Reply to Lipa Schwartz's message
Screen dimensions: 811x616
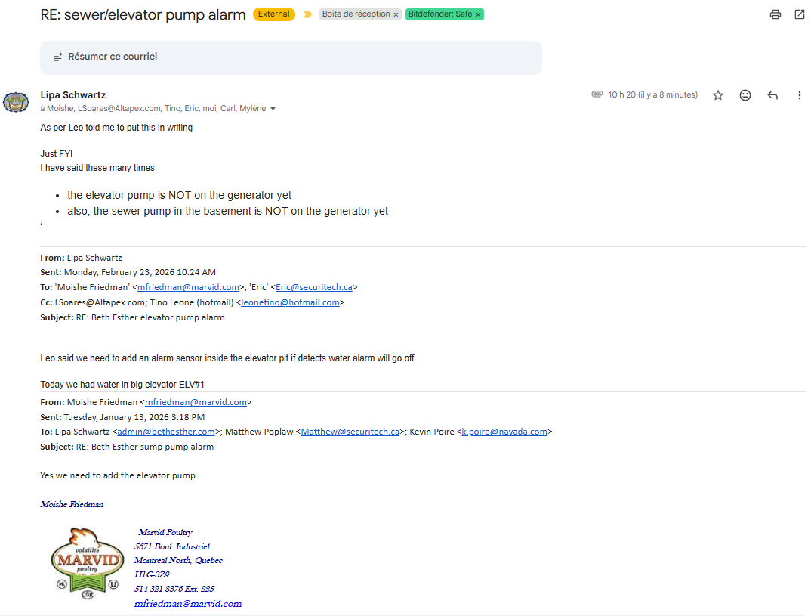click(772, 95)
